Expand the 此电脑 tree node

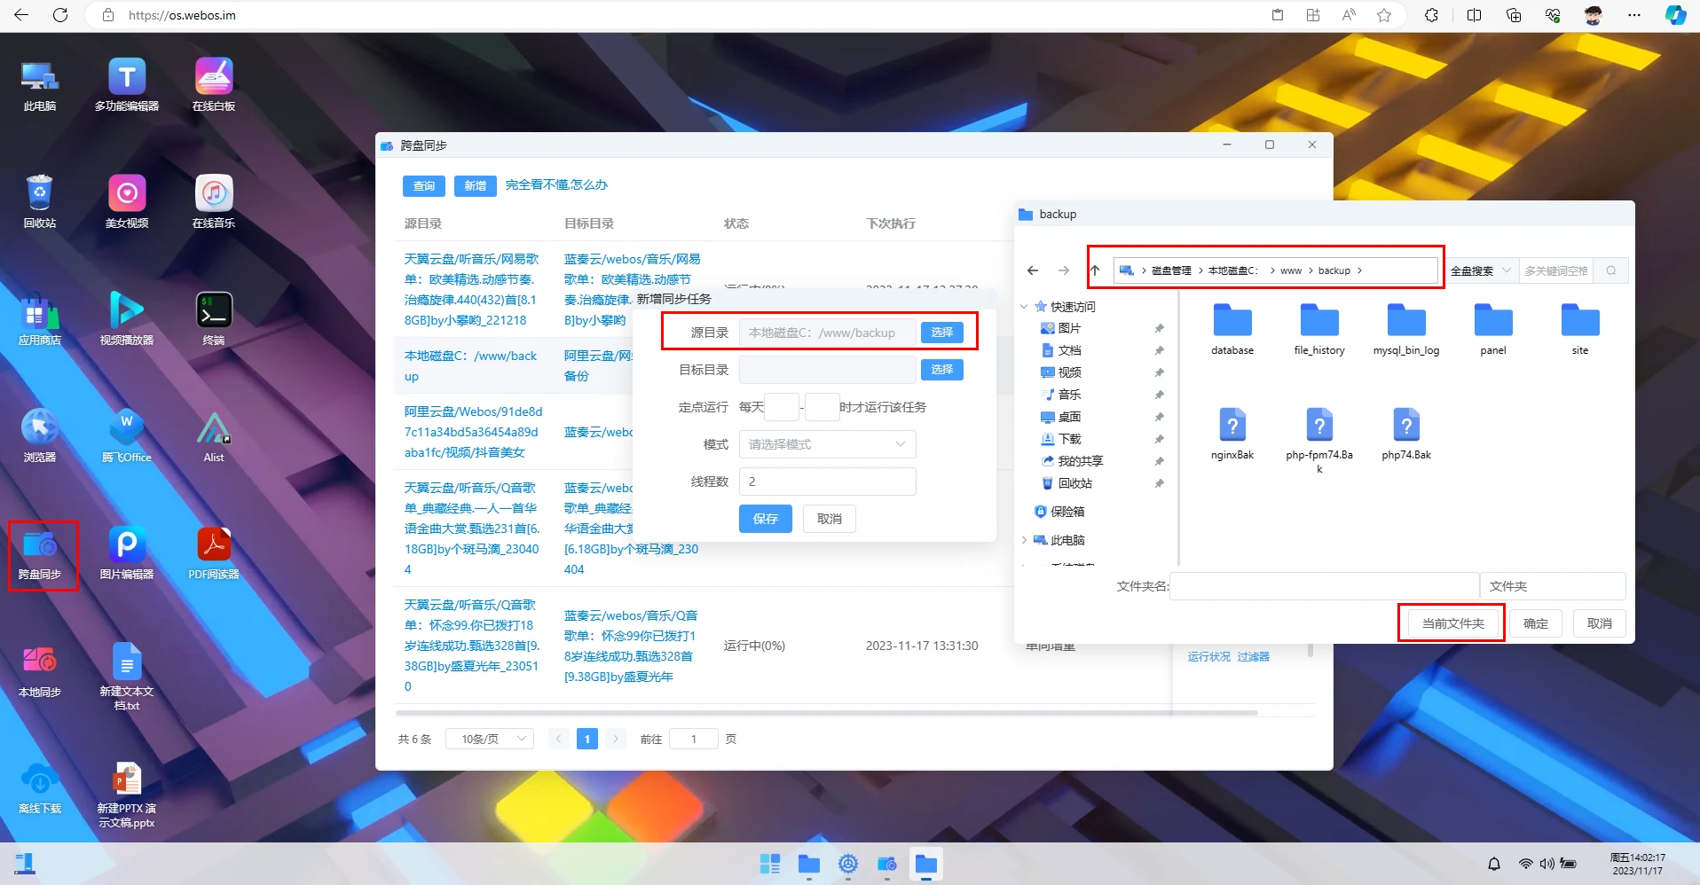1024,540
